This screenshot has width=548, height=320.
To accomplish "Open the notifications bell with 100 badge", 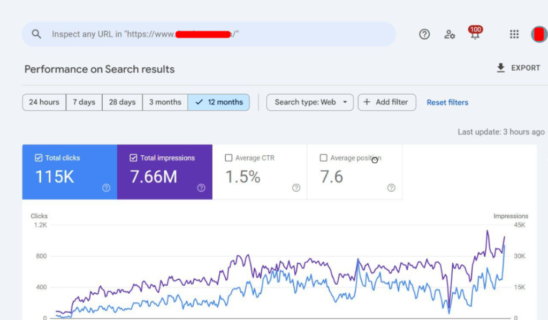I will [x=475, y=35].
